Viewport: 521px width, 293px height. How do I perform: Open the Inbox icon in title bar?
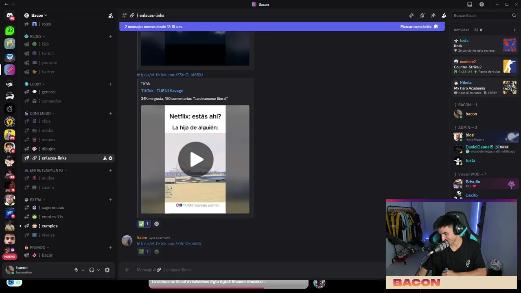coord(470,4)
